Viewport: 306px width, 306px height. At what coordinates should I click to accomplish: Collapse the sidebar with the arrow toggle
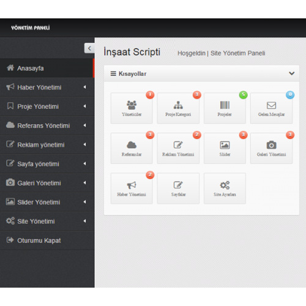(x=89, y=48)
